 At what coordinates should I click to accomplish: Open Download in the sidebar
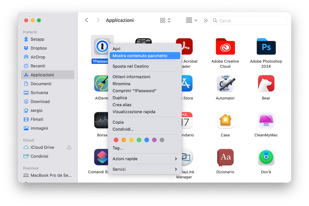[48, 102]
